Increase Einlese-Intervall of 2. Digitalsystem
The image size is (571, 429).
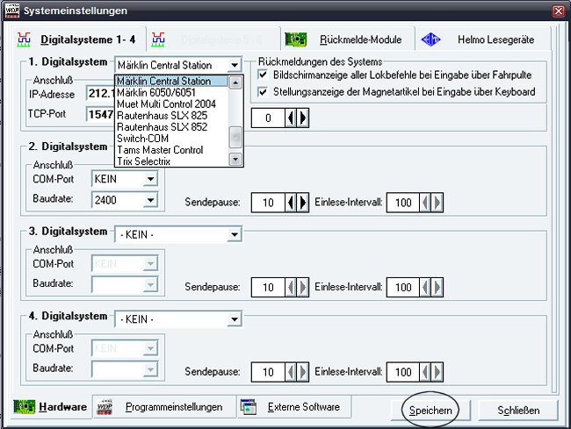[x=437, y=202]
